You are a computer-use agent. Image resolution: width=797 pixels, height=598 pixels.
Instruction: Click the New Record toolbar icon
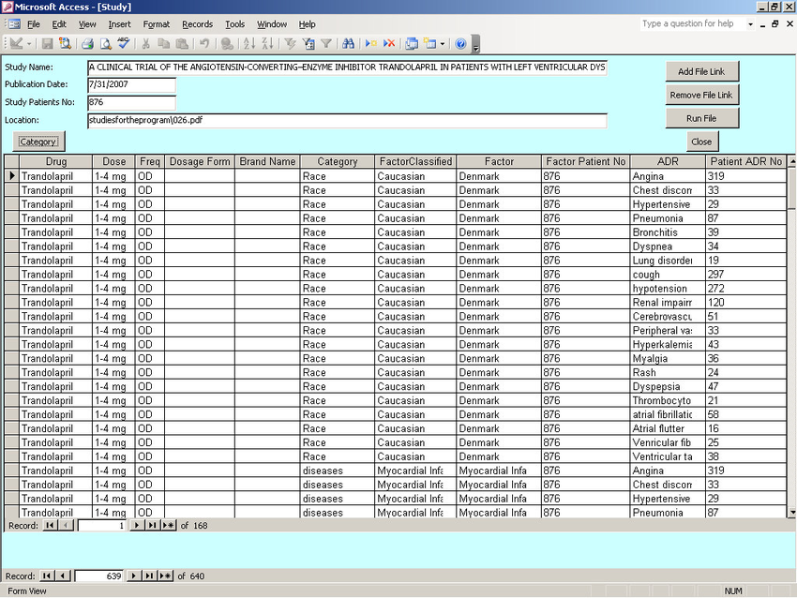[371, 44]
